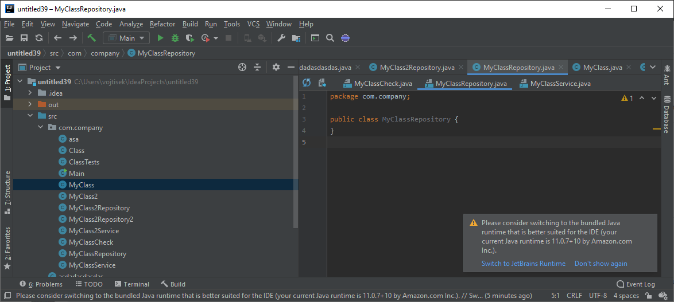
Task: Open Project Structure folder icon
Action: tap(296, 38)
